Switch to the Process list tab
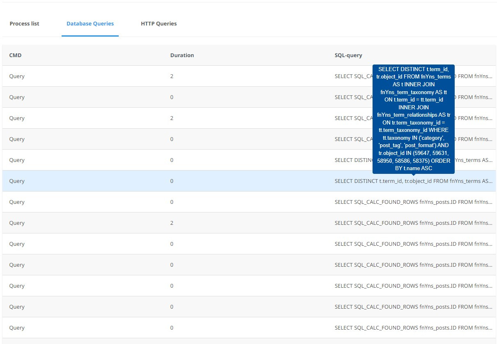497x344 pixels. pos(25,23)
